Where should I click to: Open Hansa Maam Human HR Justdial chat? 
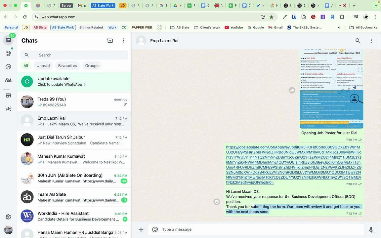74,233
